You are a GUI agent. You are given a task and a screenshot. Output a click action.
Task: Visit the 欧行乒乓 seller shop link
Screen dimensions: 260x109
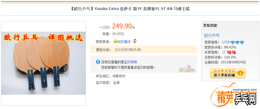[x=212, y=35]
